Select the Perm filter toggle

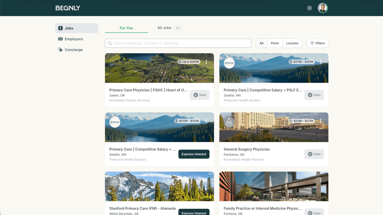[274, 43]
